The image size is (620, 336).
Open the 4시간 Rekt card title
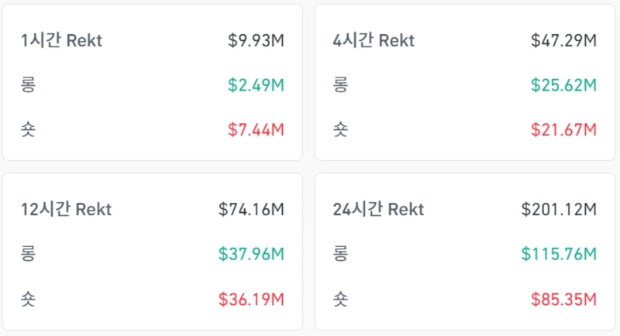pyautogui.click(x=374, y=40)
